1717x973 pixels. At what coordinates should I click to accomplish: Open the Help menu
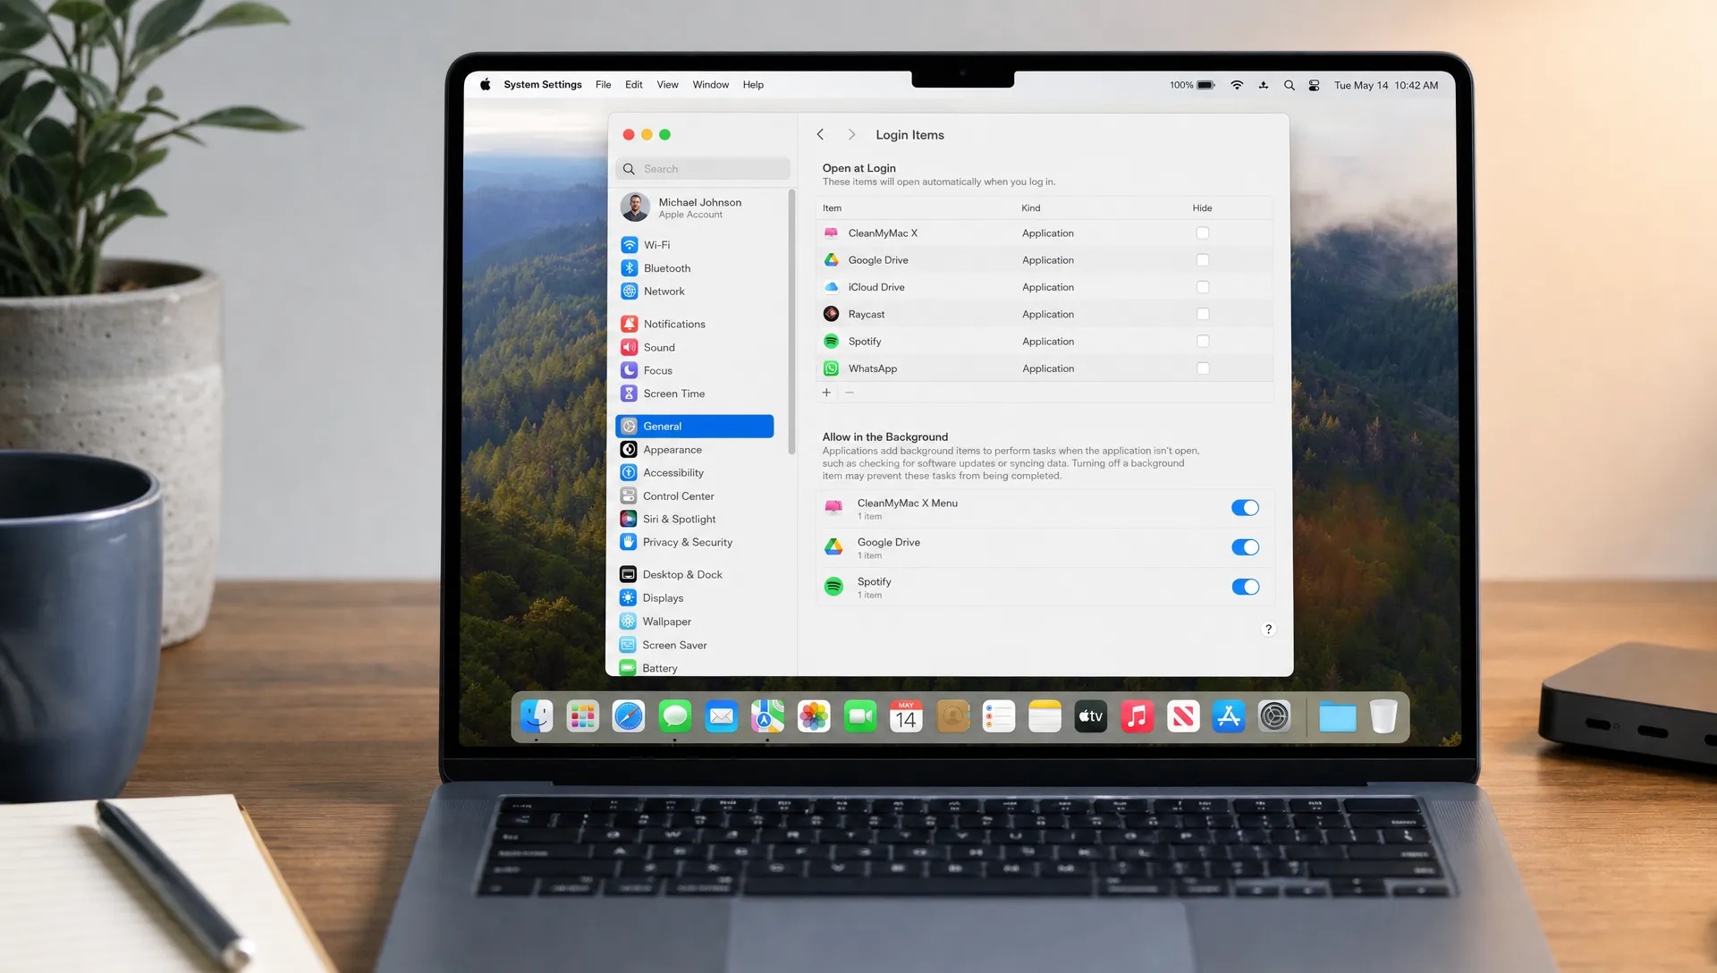click(753, 85)
